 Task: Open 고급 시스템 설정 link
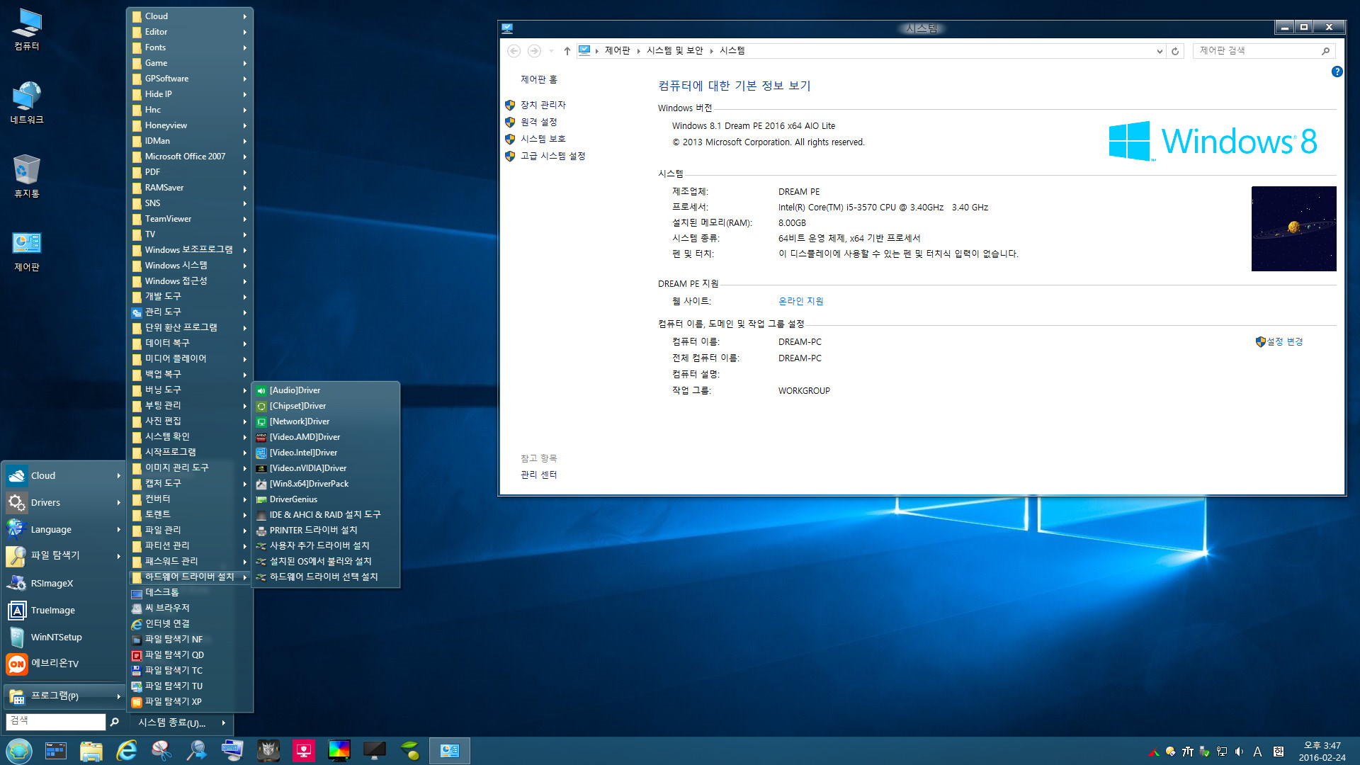click(552, 156)
